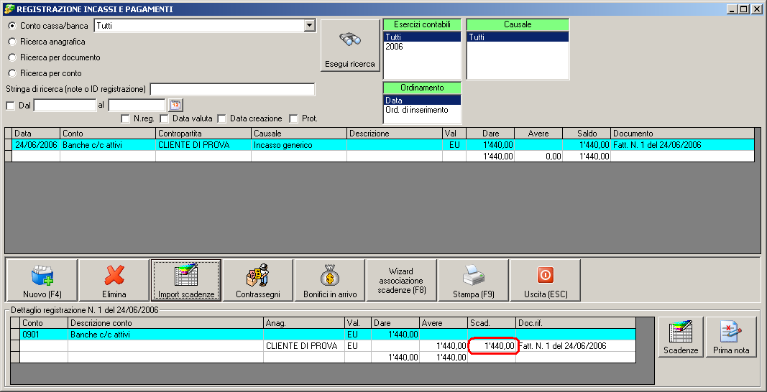Click the Dal start date field
This screenshot has height=392, width=767.
(65, 105)
